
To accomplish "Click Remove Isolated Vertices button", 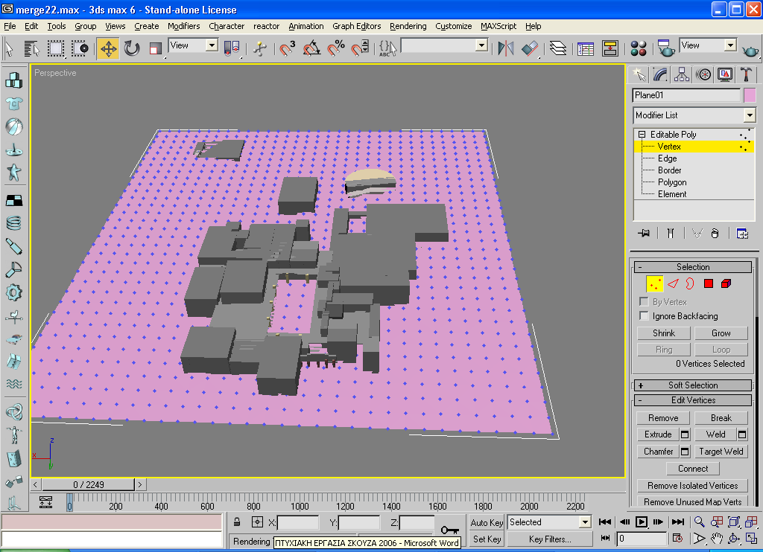I will tap(692, 486).
